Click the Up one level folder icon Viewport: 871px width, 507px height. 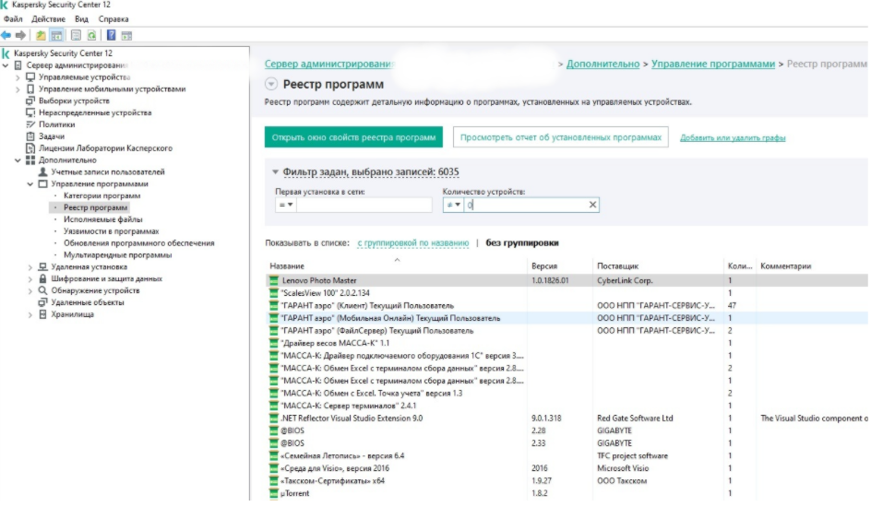point(41,36)
